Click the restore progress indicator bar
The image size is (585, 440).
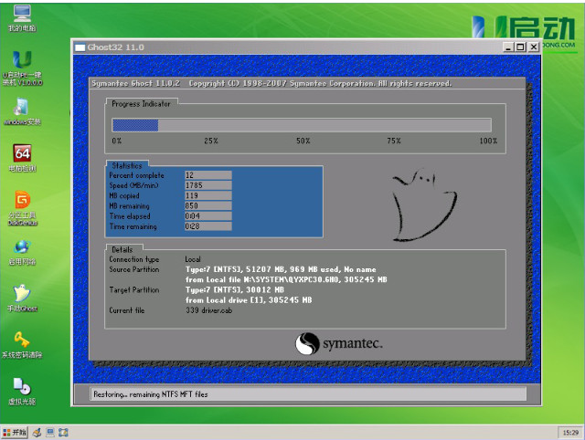tap(301, 125)
